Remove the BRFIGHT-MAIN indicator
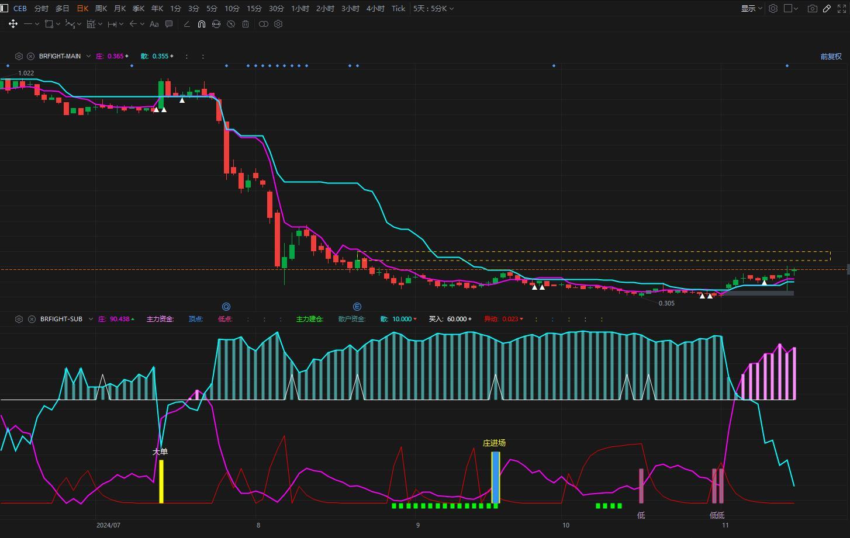The image size is (850, 538). coord(30,56)
